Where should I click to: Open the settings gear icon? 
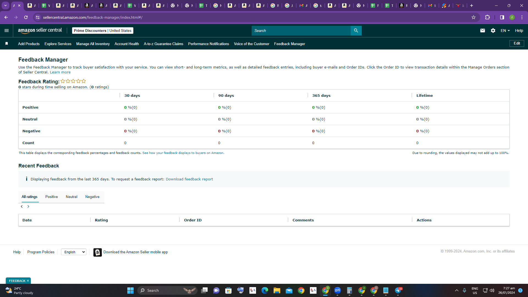pos(493,31)
